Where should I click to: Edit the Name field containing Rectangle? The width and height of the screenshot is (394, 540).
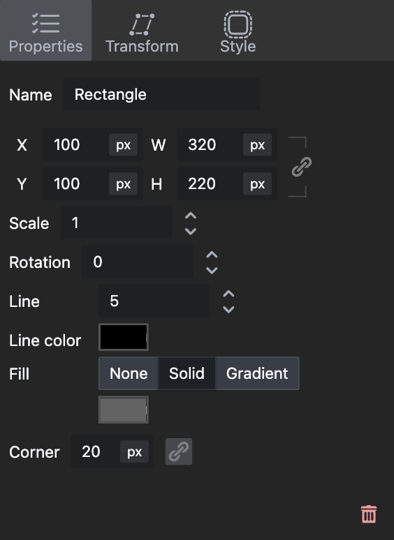tap(161, 94)
